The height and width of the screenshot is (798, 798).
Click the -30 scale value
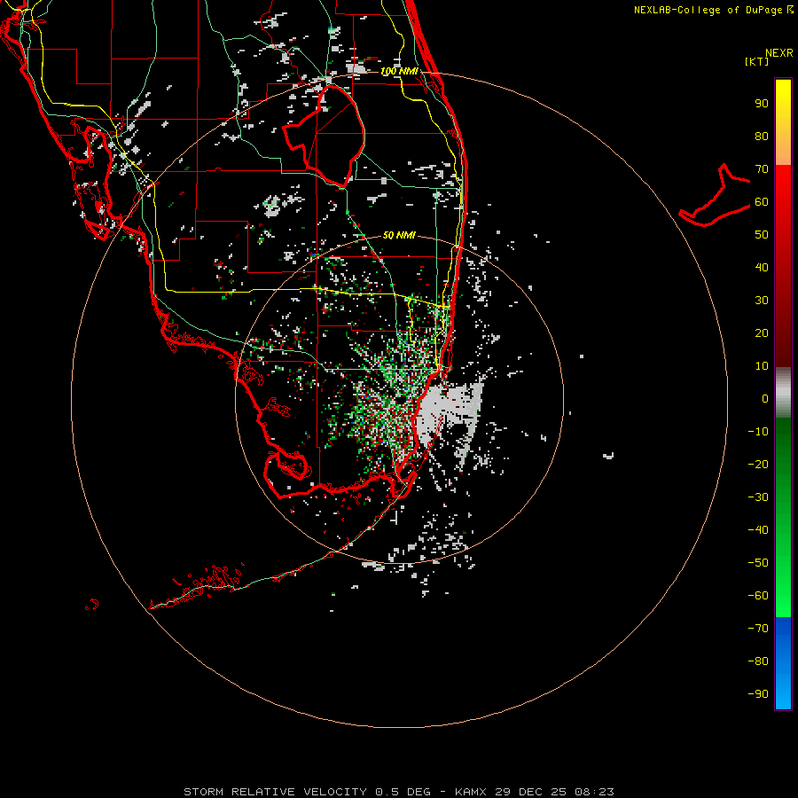[x=758, y=497]
